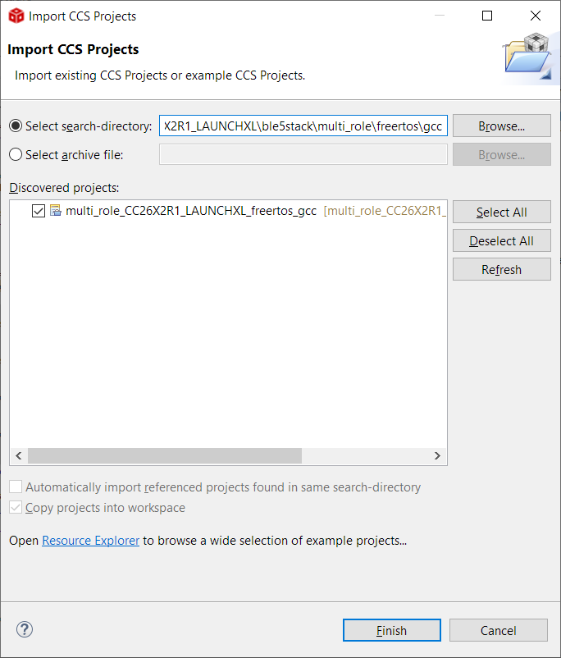Viewport: 561px width, 658px height.
Task: Uncheck the multi_role_CC26X2R1_LAUNCHXL_freertos_gcc project
Action: point(37,211)
